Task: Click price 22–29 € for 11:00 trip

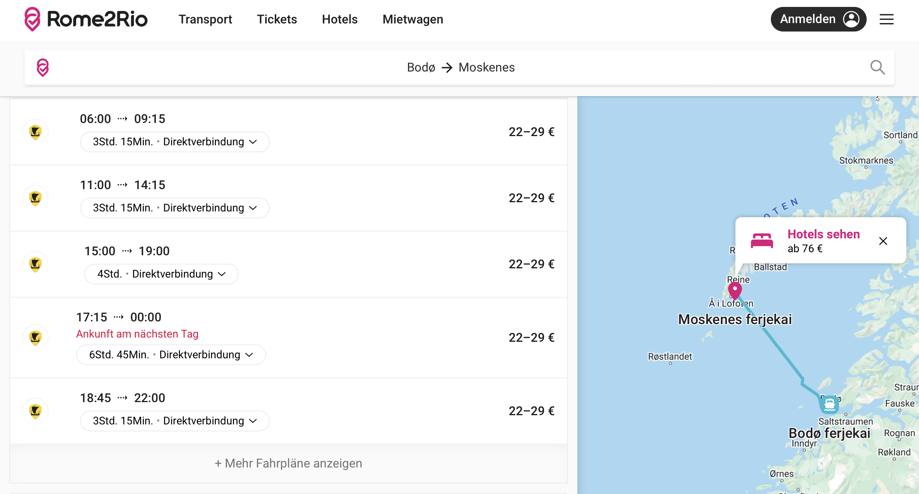Action: click(x=531, y=198)
